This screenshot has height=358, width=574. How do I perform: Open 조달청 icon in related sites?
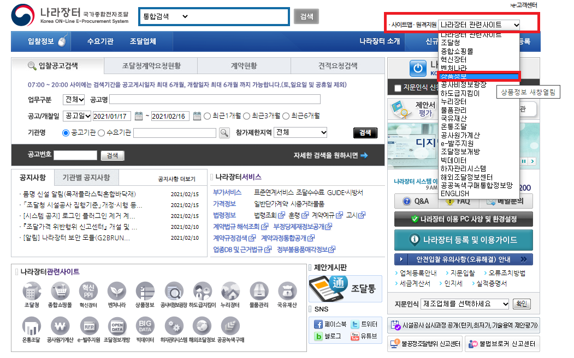coord(32,291)
